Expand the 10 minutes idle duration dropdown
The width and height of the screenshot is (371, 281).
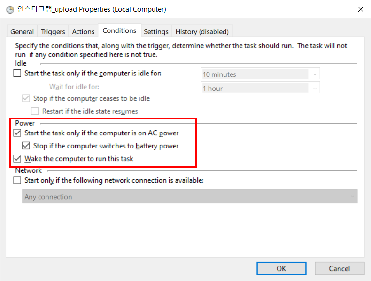pyautogui.click(x=260, y=74)
